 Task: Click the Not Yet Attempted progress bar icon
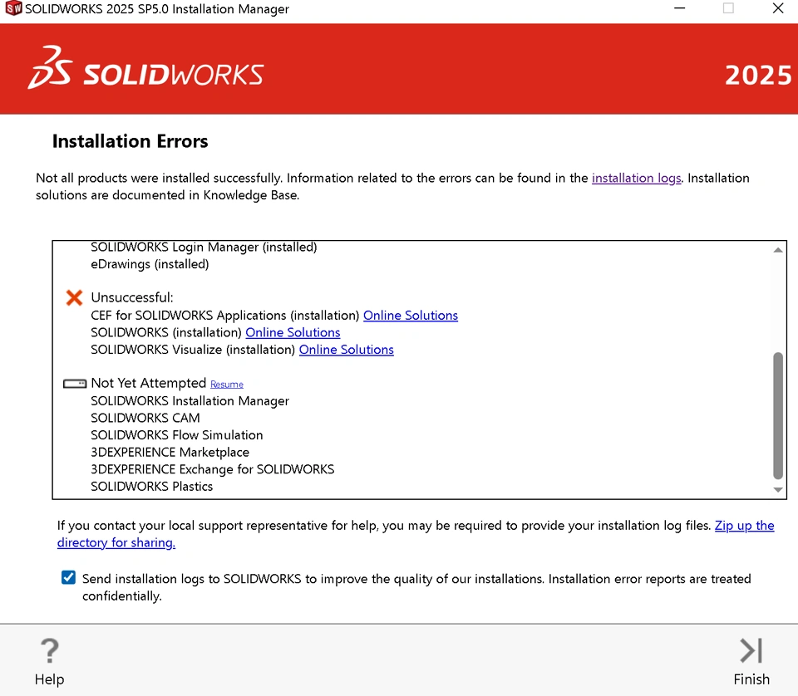74,384
